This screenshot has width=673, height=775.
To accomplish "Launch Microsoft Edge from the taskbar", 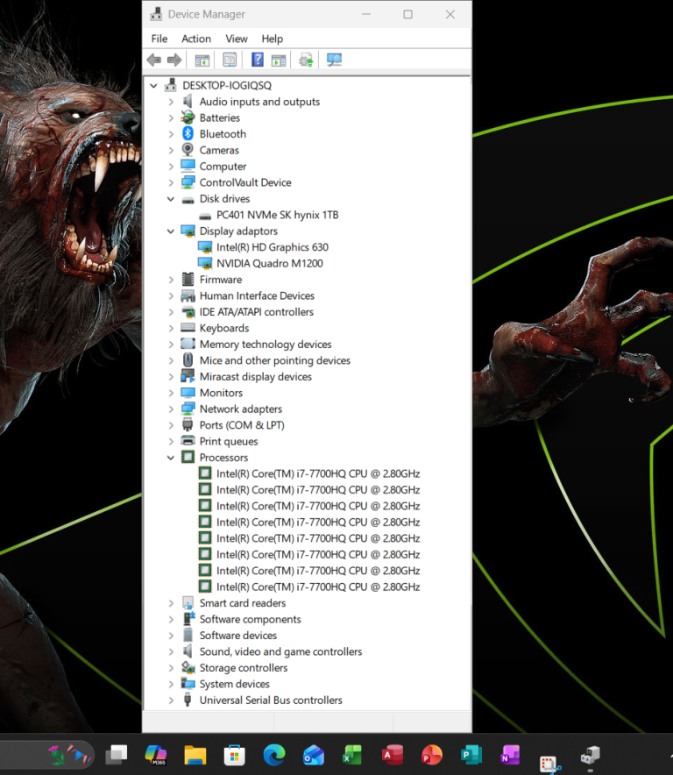I will click(x=273, y=755).
